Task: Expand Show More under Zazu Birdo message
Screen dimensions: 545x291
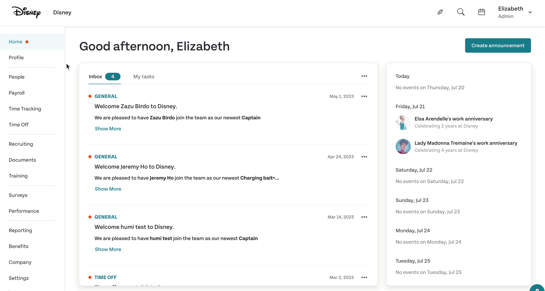Action: 108,129
